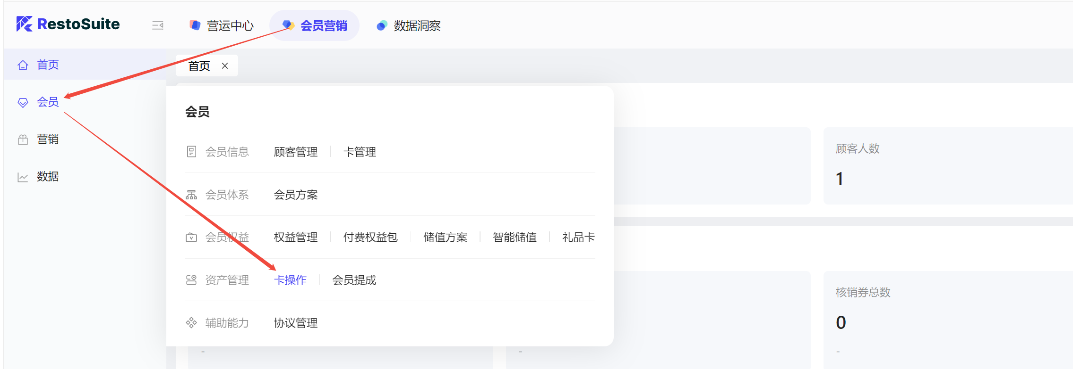Viewport: 1073px width, 369px height.
Task: Collapse the sidebar using menu fold icon
Action: 158,25
